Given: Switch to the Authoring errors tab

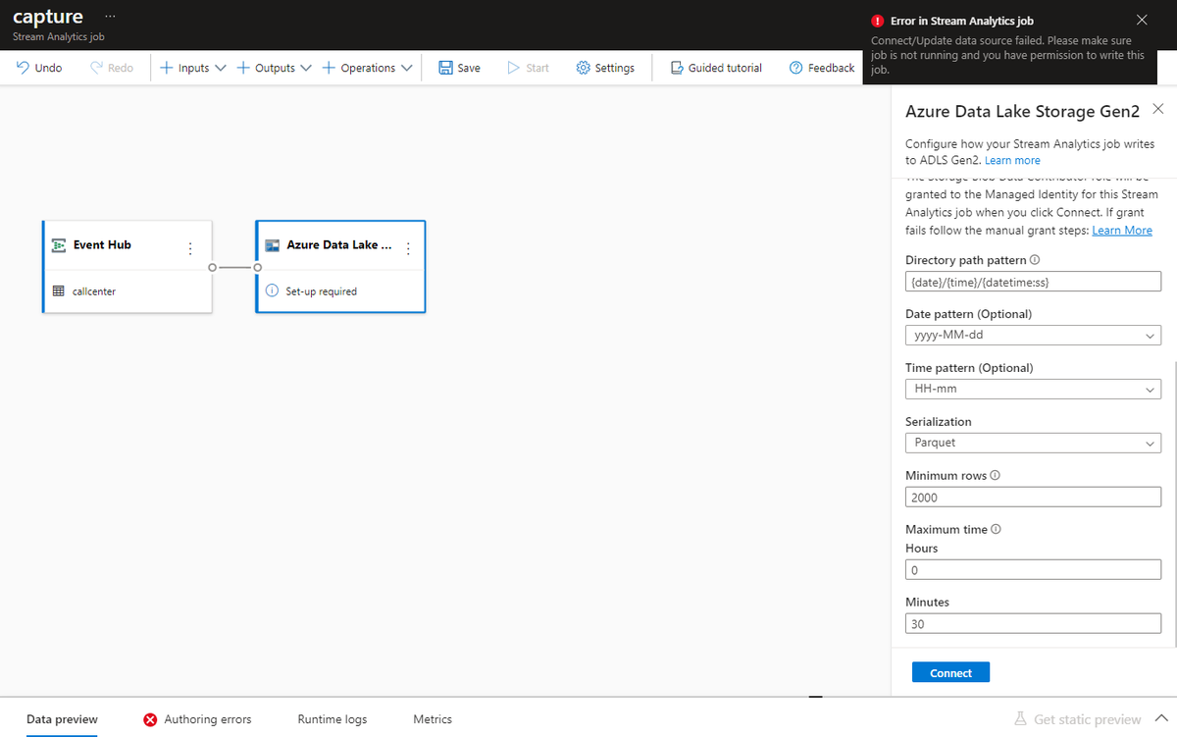Looking at the screenshot, I should coord(197,718).
